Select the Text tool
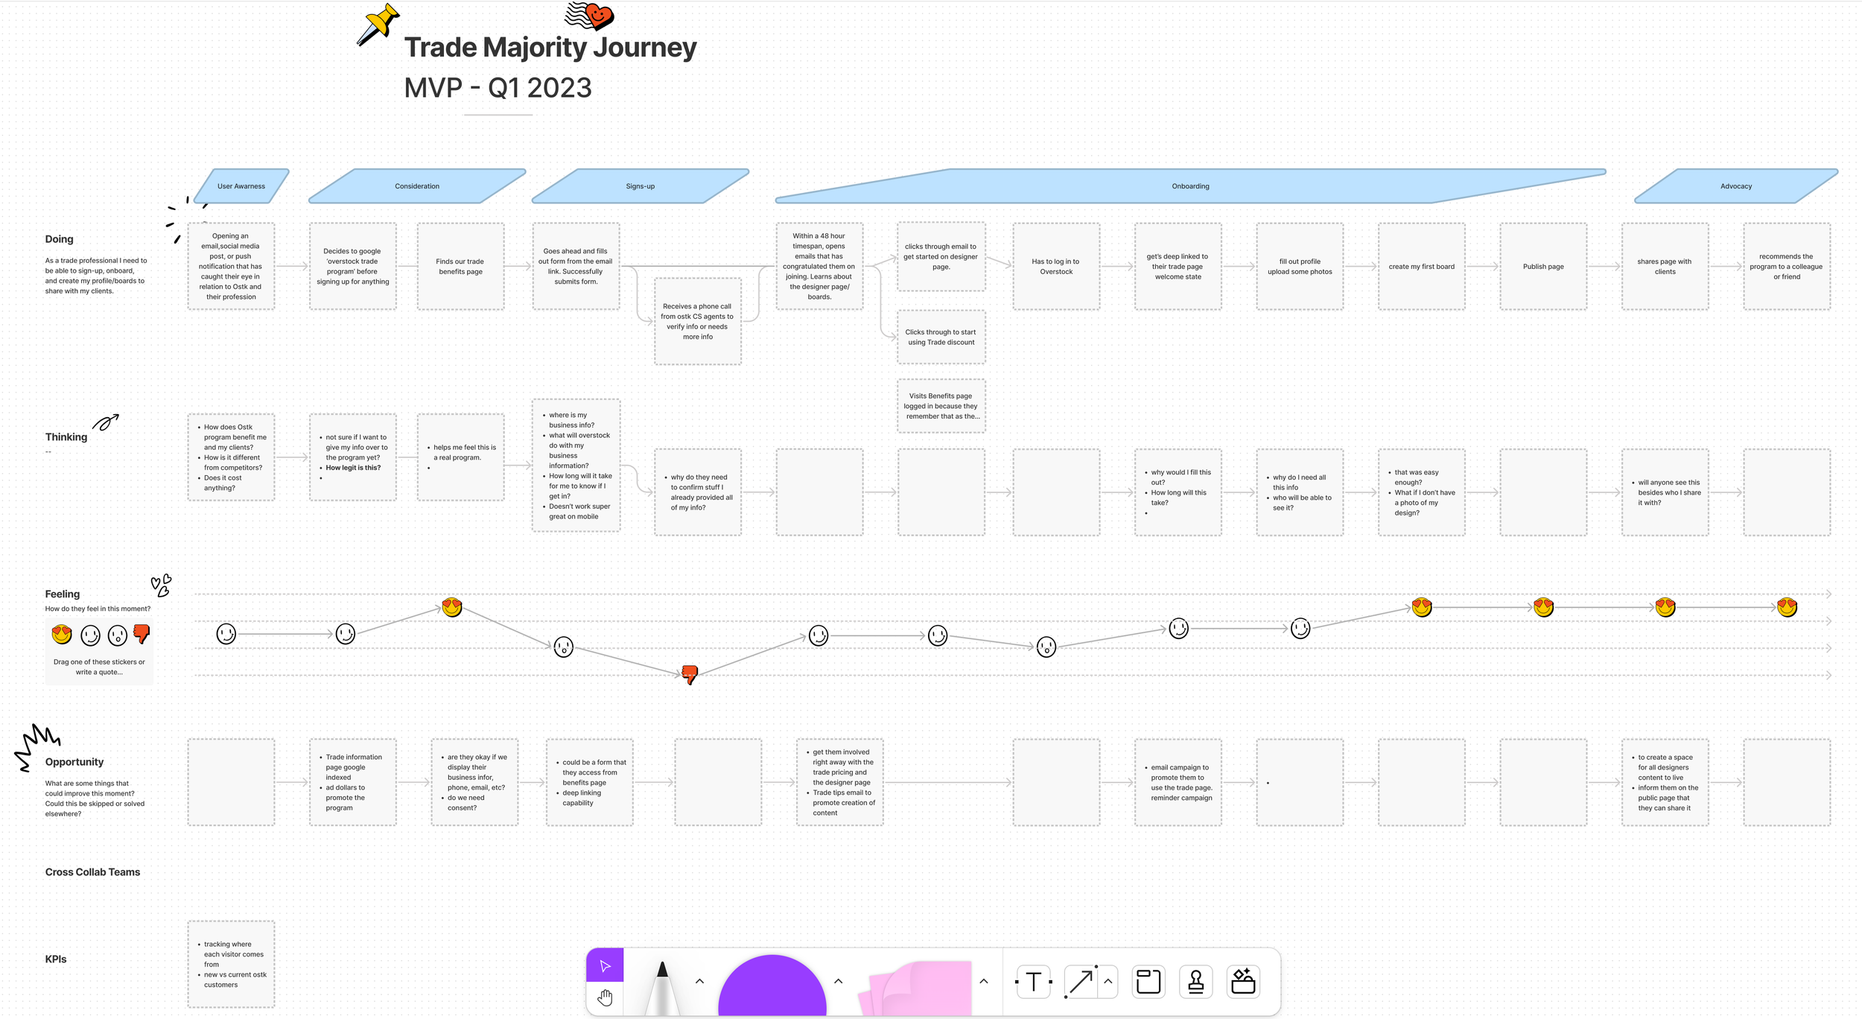The height and width of the screenshot is (1019, 1862). pyautogui.click(x=1033, y=982)
